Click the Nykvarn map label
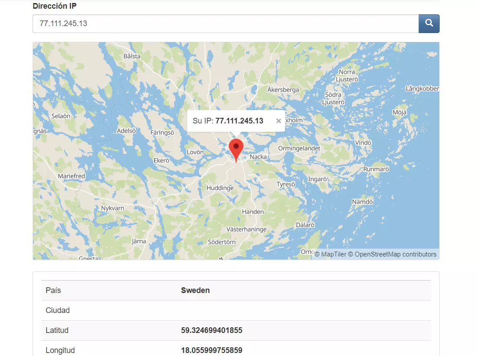 click(113, 208)
